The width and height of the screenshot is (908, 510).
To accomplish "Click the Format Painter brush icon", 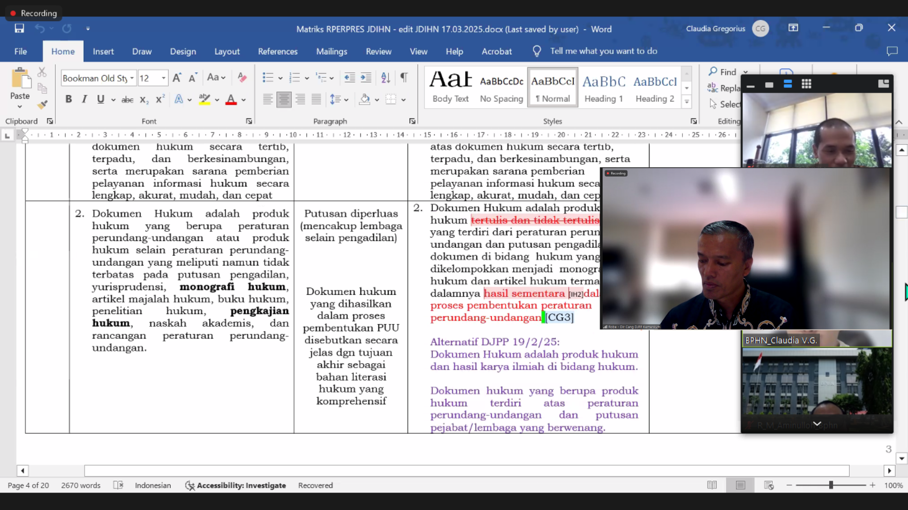I will tap(43, 104).
